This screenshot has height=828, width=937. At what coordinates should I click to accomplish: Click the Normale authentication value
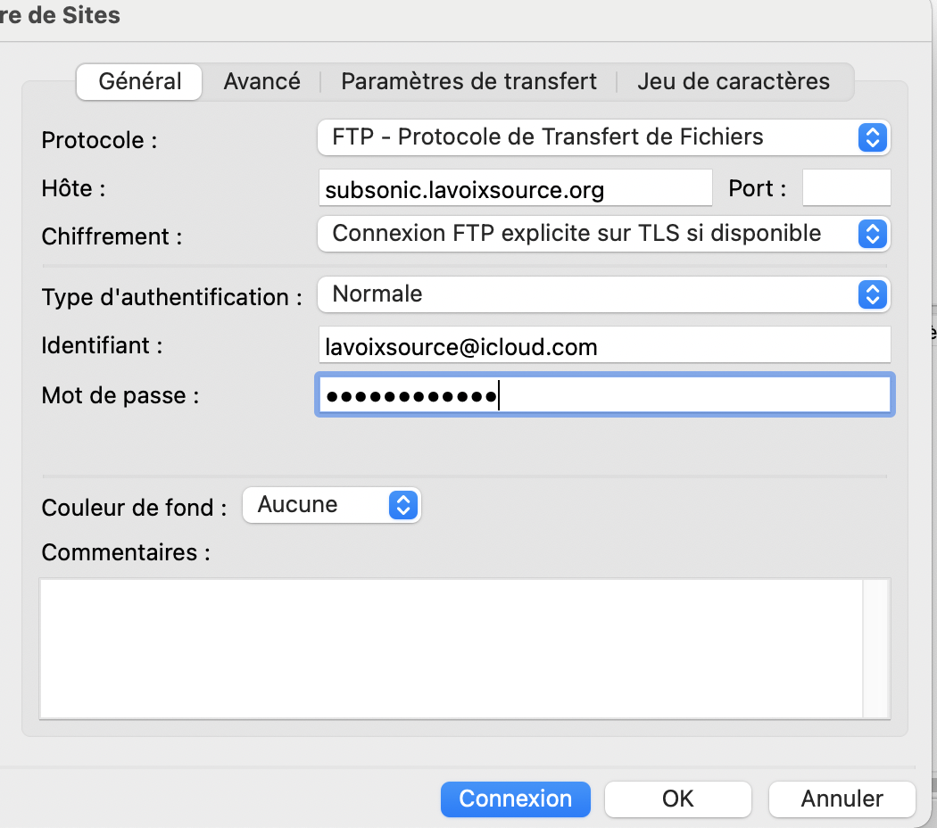coord(377,294)
